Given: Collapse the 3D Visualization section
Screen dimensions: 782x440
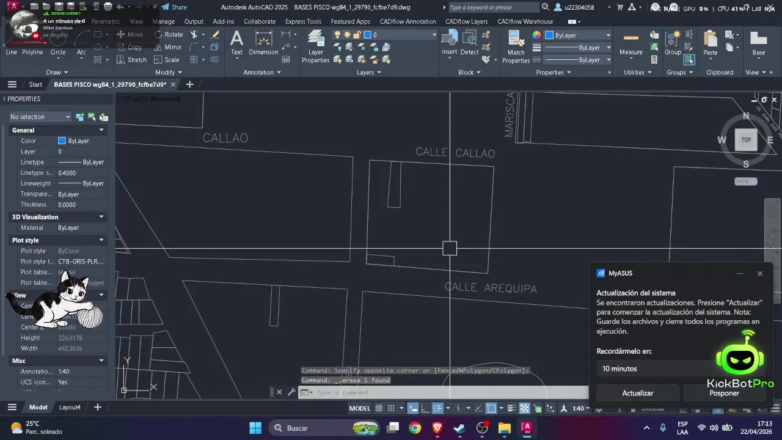Looking at the screenshot, I should click(101, 217).
